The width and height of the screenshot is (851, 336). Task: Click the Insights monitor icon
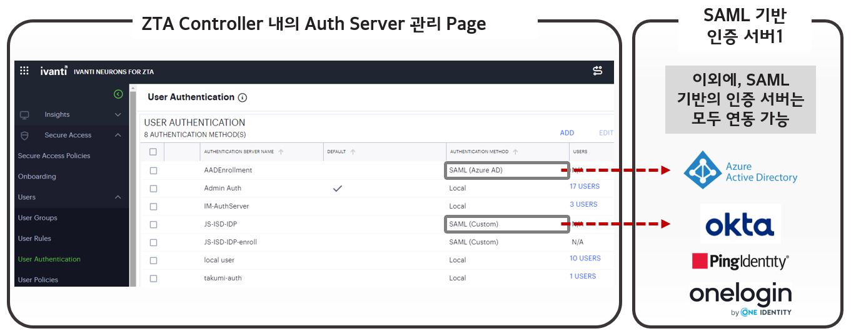[25, 115]
